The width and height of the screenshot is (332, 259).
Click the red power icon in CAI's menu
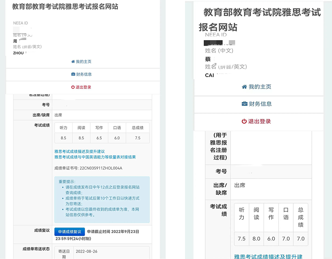pos(244,121)
